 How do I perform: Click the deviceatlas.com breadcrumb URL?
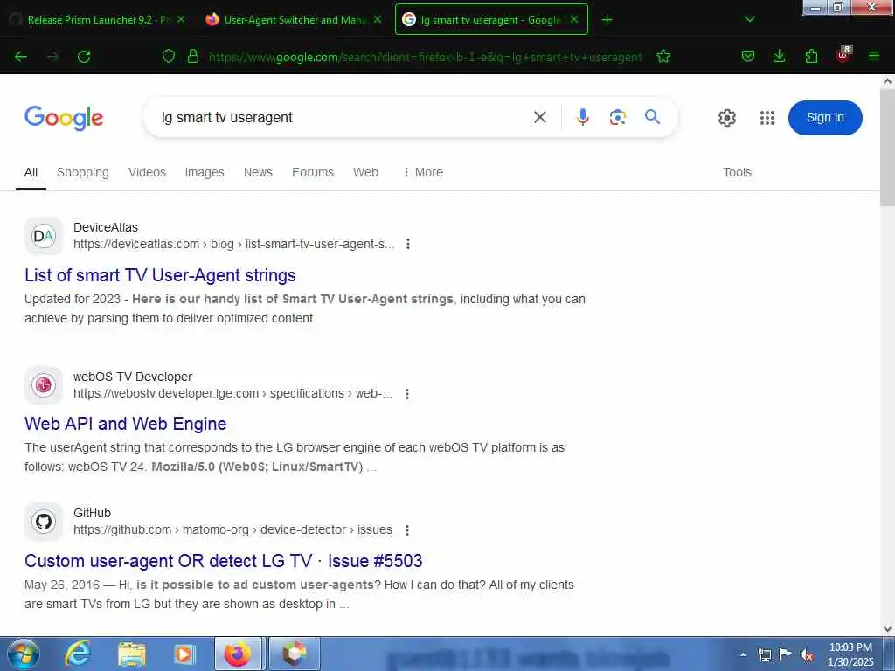pos(234,245)
